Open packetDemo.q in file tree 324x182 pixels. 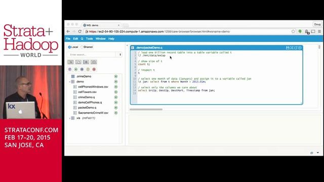tap(87, 108)
